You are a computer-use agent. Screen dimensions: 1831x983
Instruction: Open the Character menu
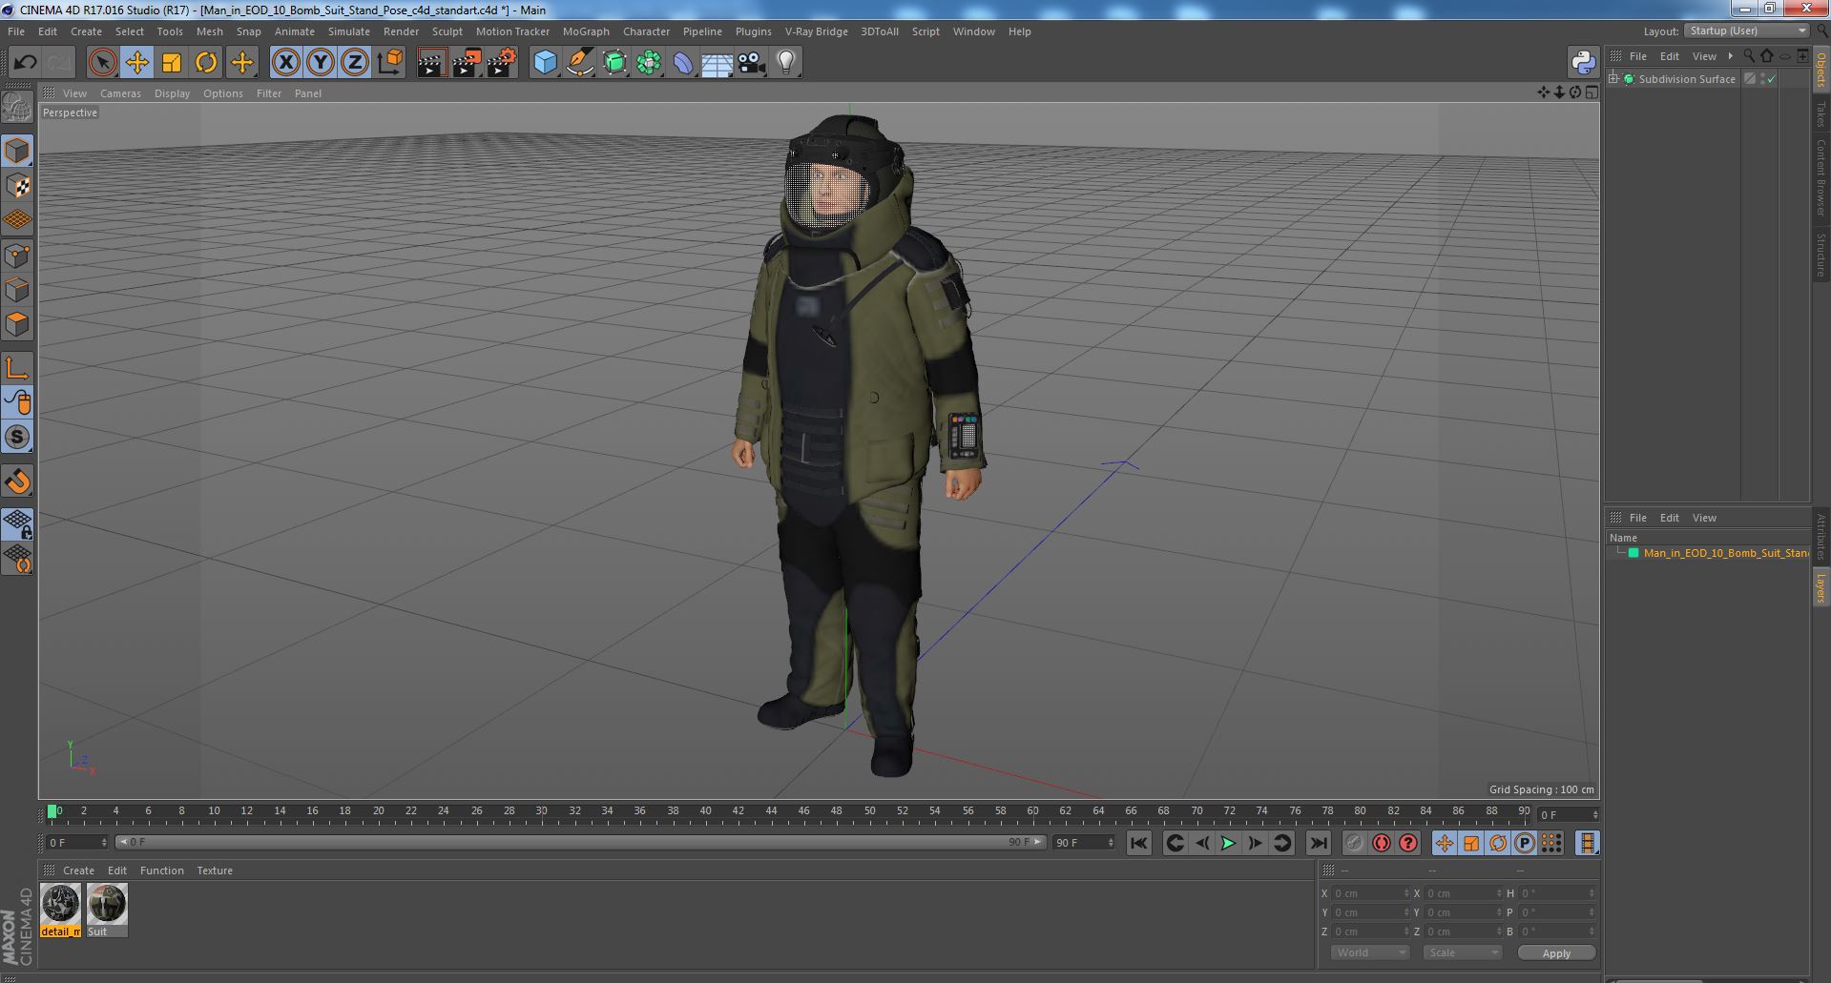[646, 31]
